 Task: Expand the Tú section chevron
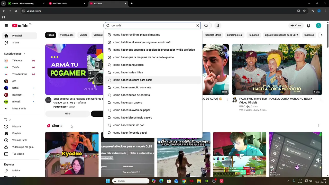coord(10,120)
